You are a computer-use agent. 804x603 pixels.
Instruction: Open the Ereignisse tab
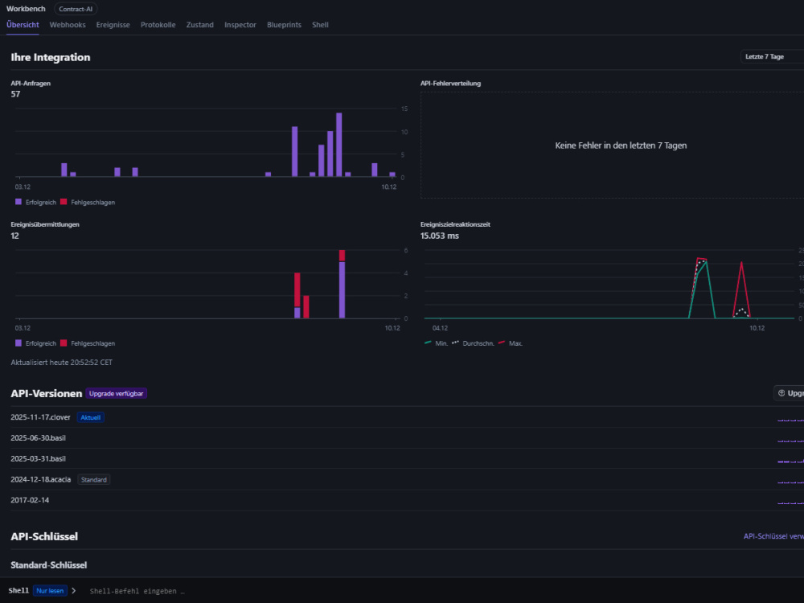[113, 25]
